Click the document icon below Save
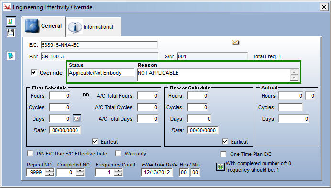Screen dimensions: 331x188 pos(11,56)
